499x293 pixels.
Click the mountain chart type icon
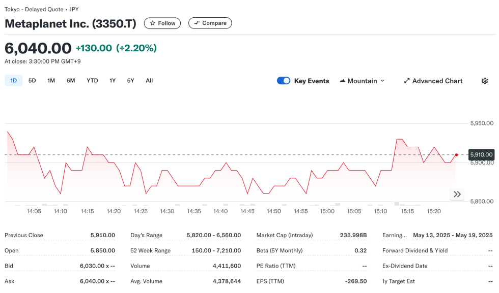pos(343,81)
